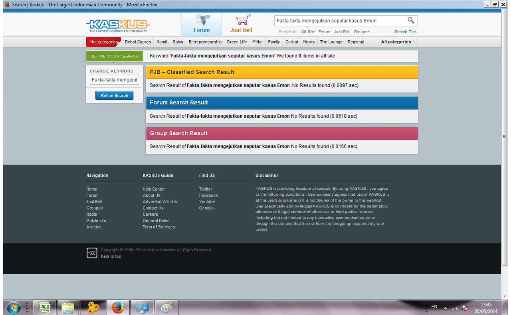
Task: Show hidden system tray icons
Action: [x=445, y=308]
